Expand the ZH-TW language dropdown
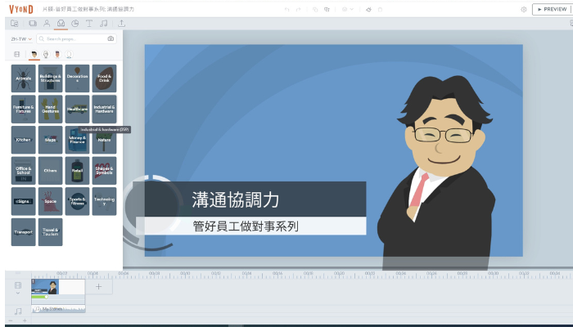The width and height of the screenshot is (573, 327). pos(21,38)
